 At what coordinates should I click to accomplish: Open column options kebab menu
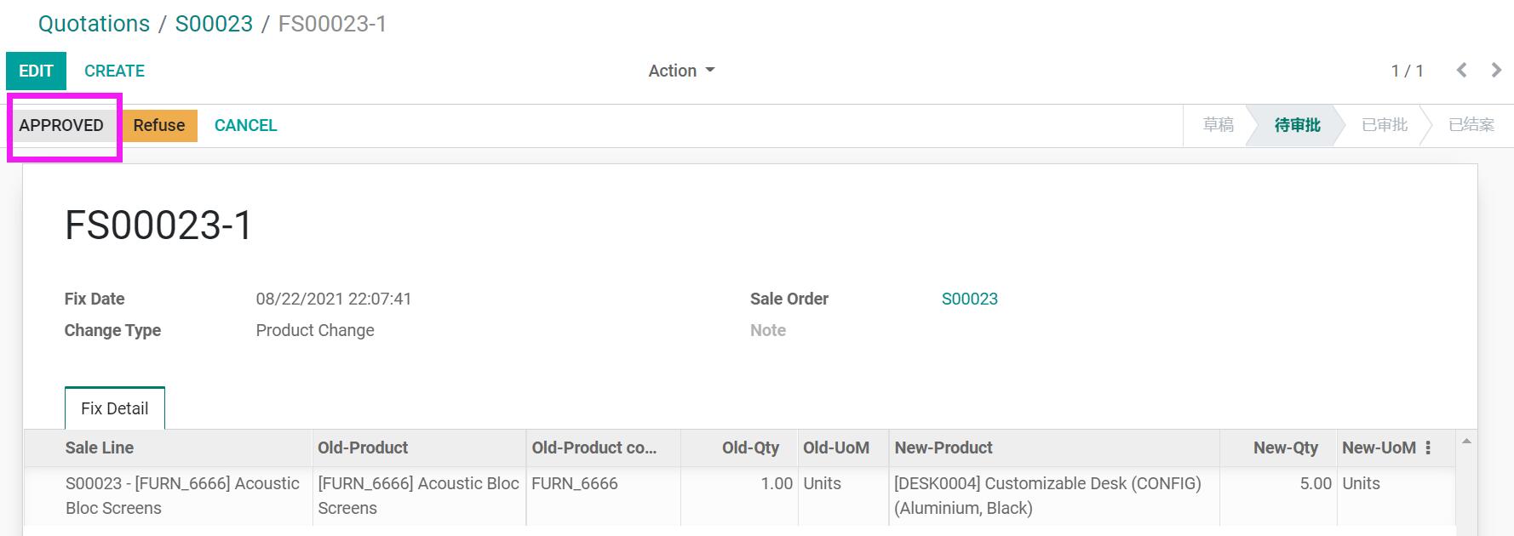(1428, 448)
